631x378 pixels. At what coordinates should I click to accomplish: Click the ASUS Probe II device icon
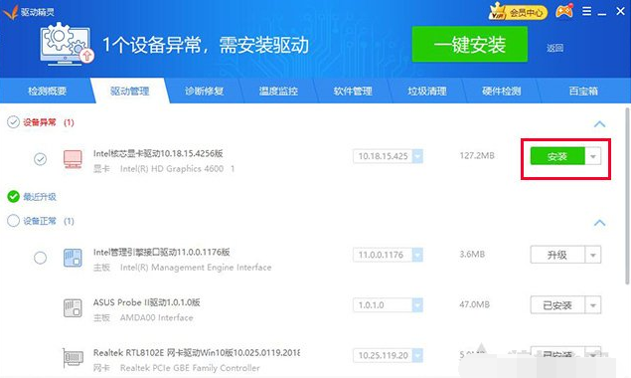(73, 308)
